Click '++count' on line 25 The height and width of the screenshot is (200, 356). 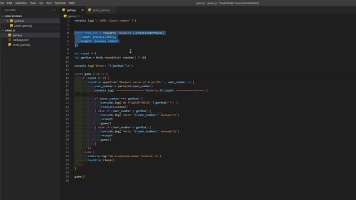(x=107, y=119)
